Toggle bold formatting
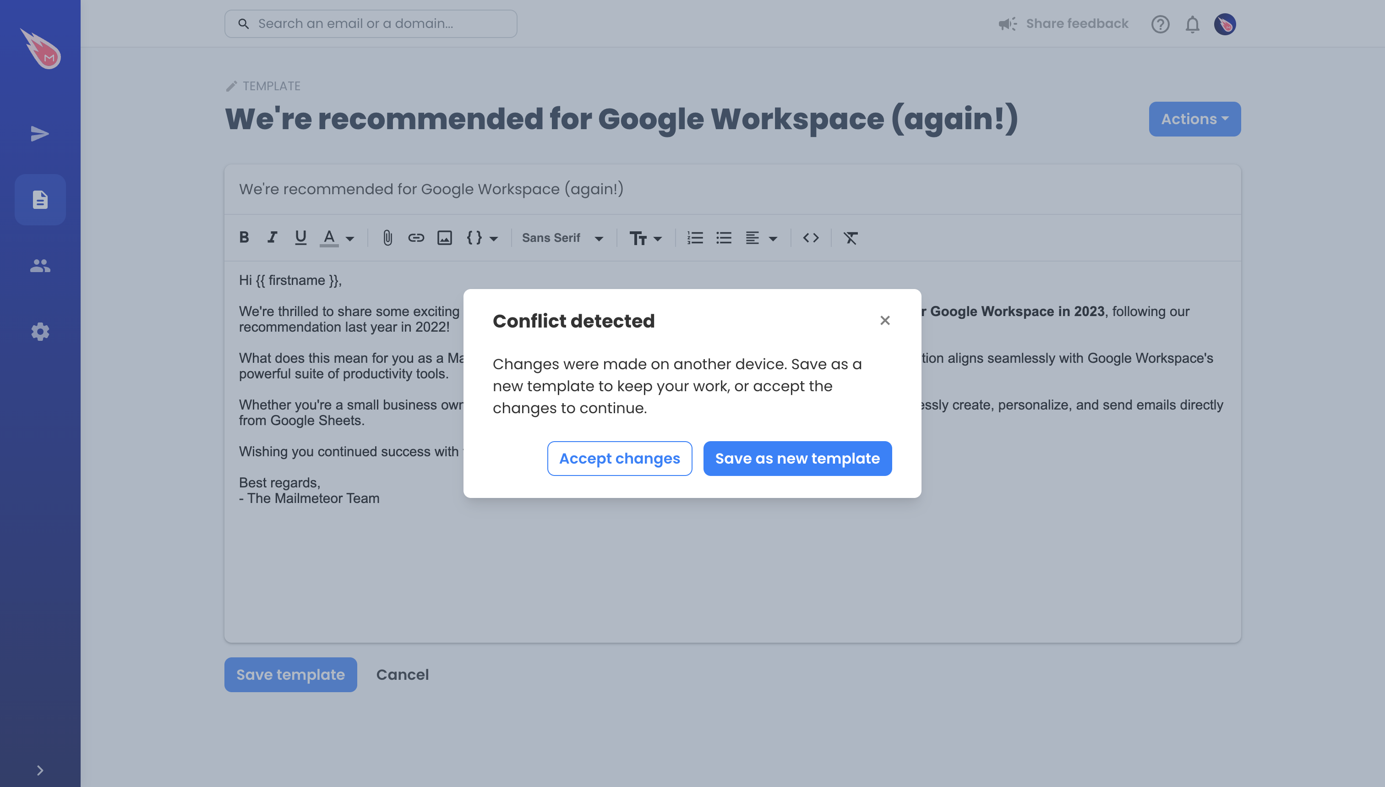Screen dimensions: 1385x787 click(244, 237)
